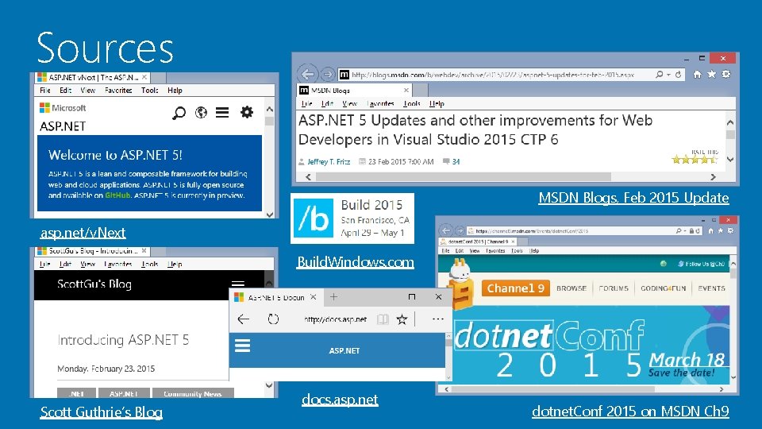Click reading view icon in Edge window
Screen dimensions: 762x429
point(383,319)
